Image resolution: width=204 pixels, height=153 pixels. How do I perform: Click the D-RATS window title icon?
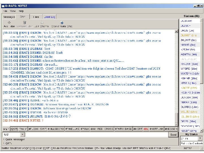click(3, 6)
